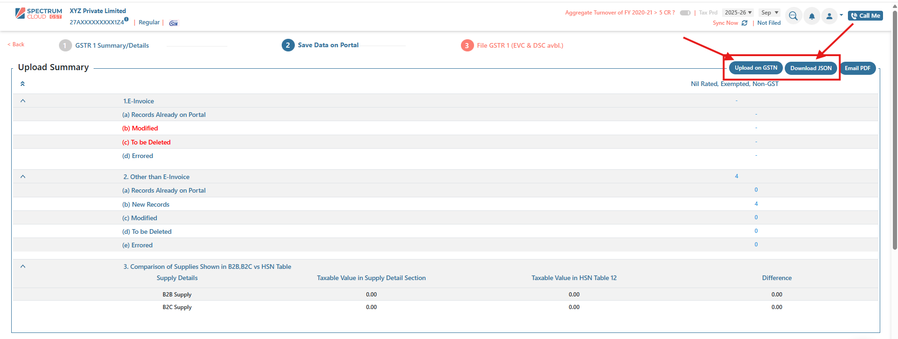Click the Back link
Screen dimensions: 898x339
click(16, 44)
